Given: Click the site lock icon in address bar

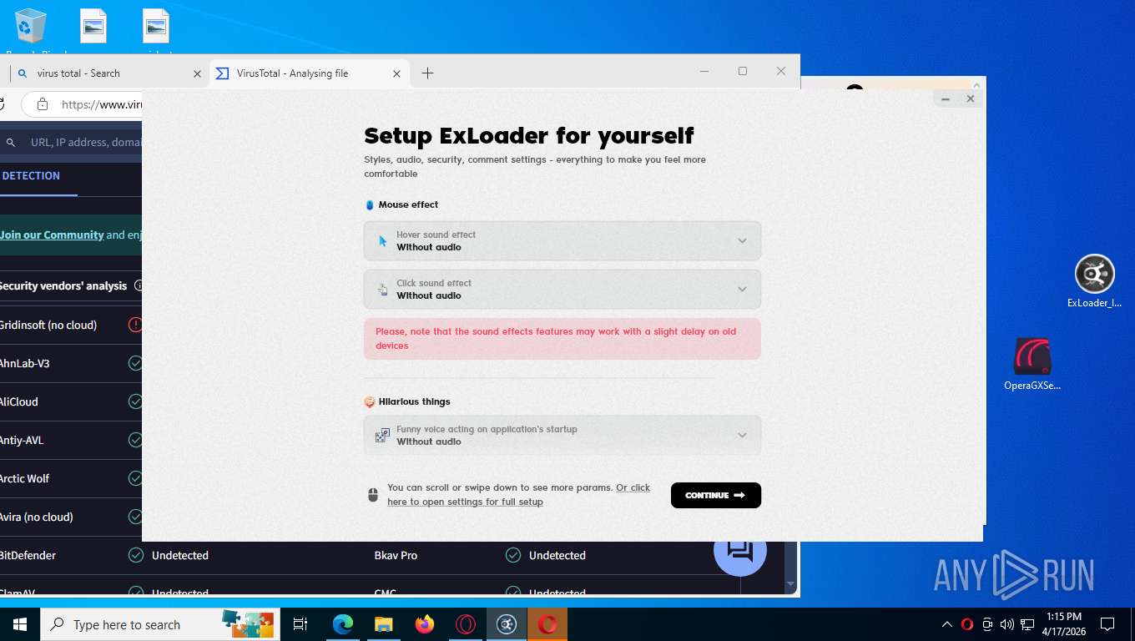Looking at the screenshot, I should [43, 104].
